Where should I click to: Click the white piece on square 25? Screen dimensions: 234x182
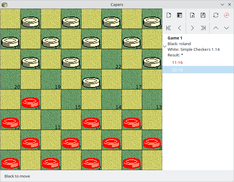pos(132,42)
